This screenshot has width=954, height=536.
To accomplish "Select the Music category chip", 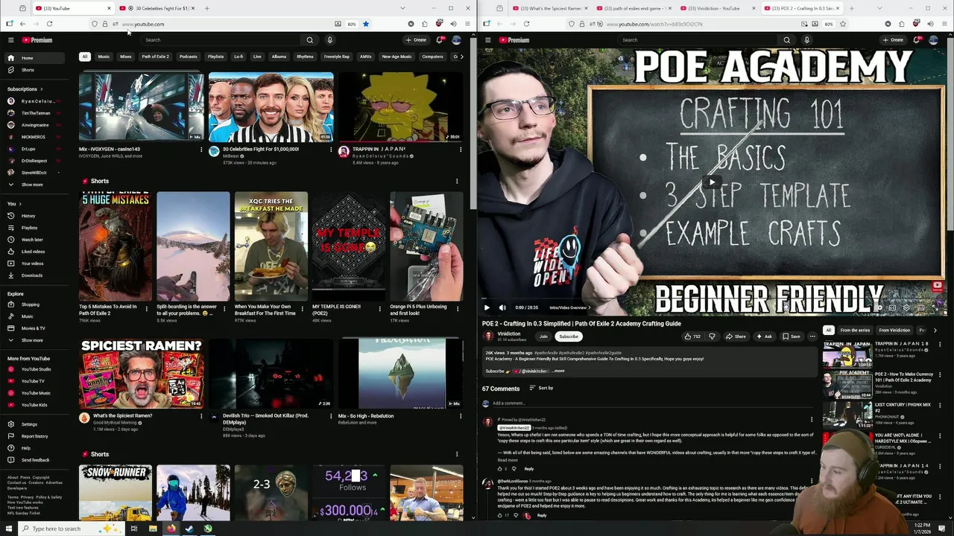I will pyautogui.click(x=104, y=57).
